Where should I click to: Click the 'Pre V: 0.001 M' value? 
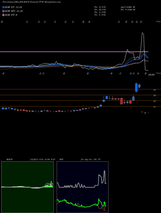tap(128, 10)
